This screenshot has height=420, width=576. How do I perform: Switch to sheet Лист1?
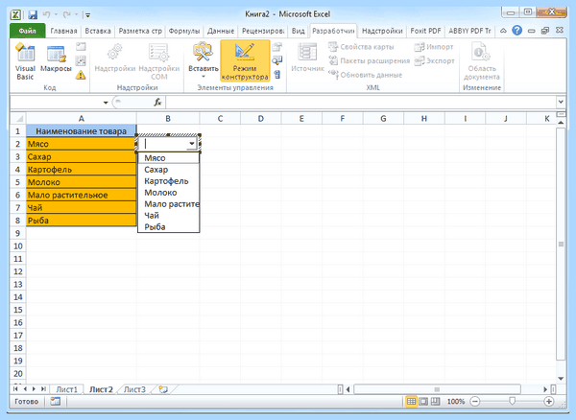(67, 389)
